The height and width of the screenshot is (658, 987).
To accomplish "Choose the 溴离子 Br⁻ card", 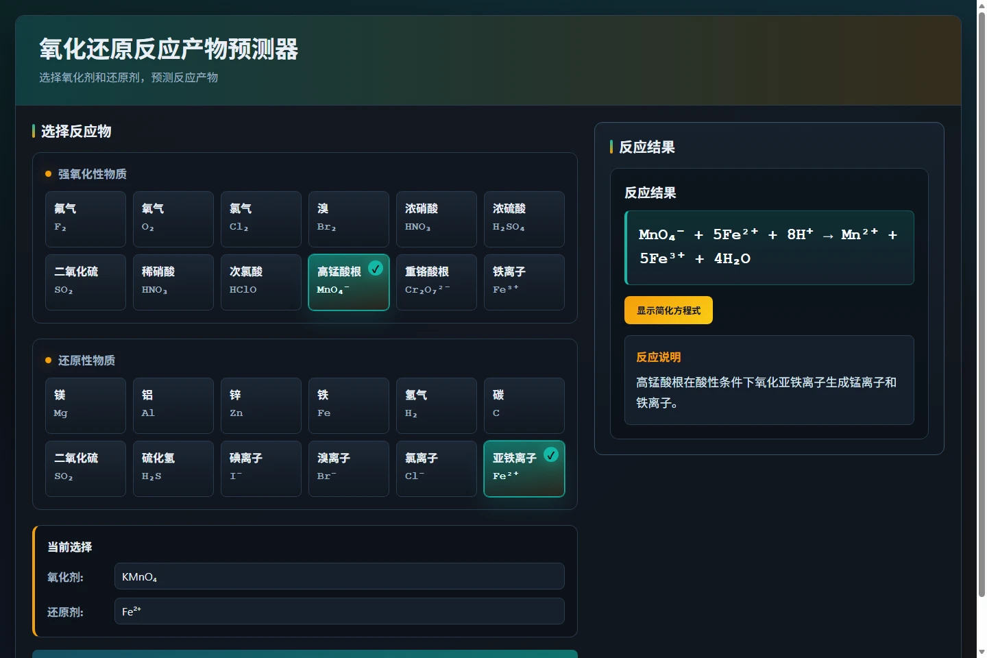I will pos(349,469).
